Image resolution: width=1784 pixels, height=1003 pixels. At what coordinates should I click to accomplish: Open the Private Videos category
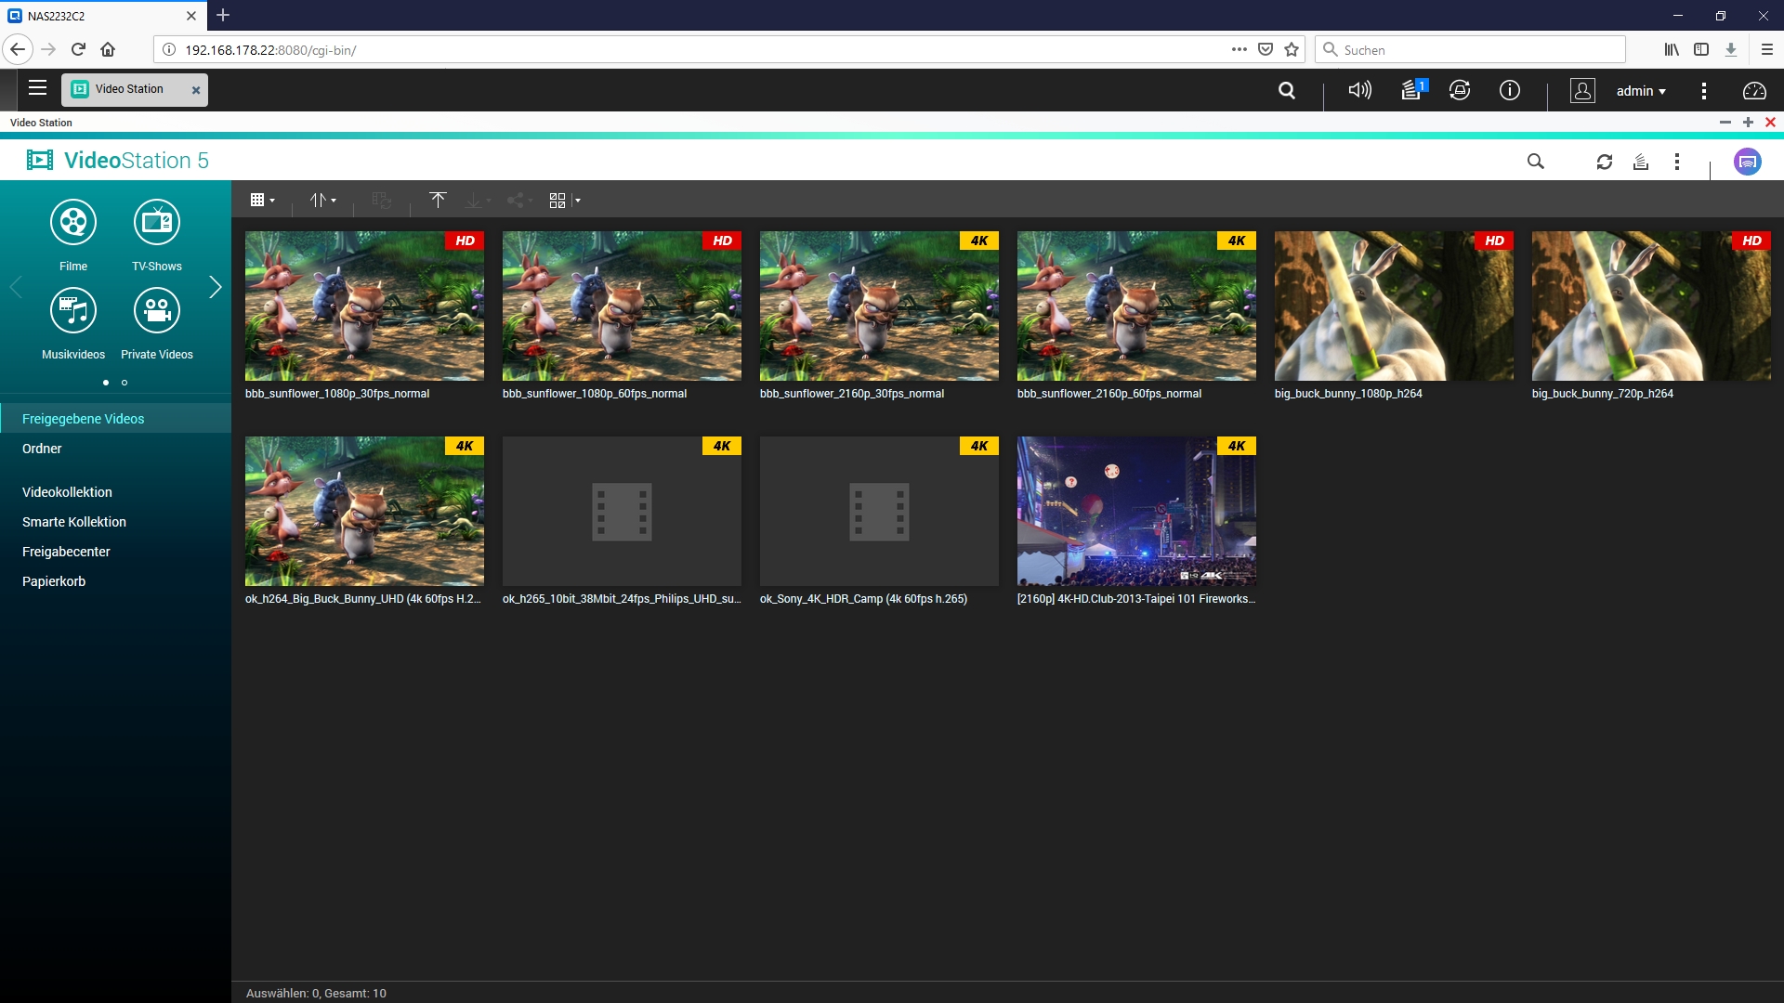pyautogui.click(x=156, y=311)
